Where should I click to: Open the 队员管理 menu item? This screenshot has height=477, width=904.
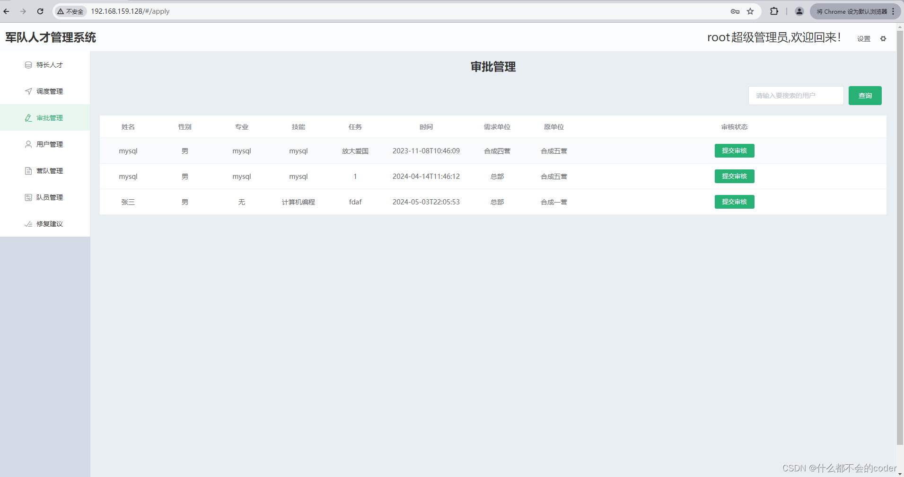[x=45, y=197]
